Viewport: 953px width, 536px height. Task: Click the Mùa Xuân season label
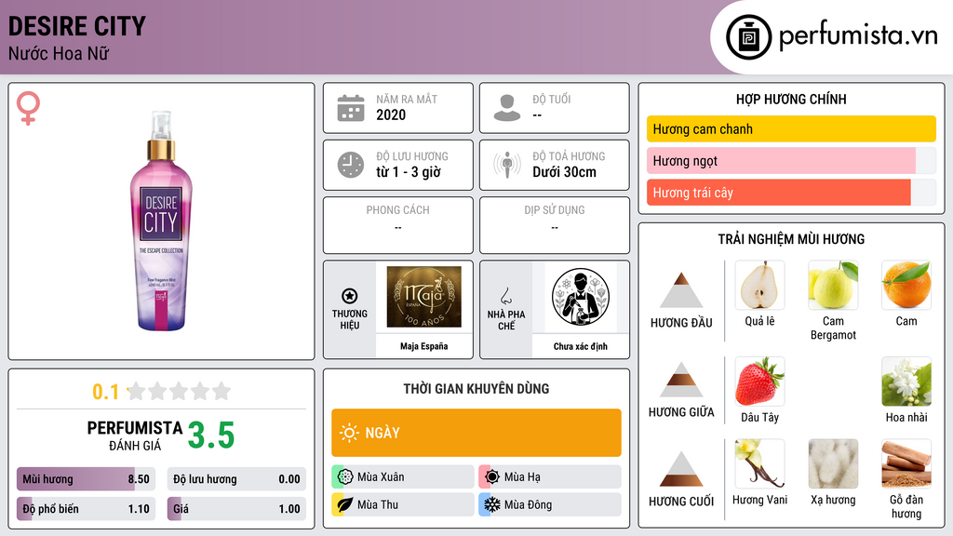coord(381,477)
